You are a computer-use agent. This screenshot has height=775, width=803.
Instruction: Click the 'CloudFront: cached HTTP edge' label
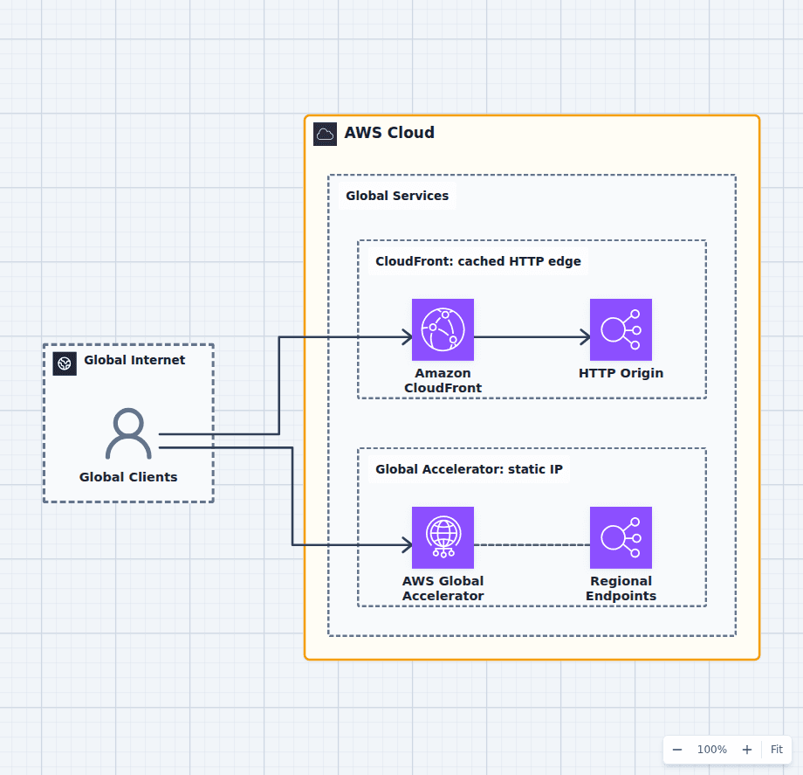(x=478, y=261)
